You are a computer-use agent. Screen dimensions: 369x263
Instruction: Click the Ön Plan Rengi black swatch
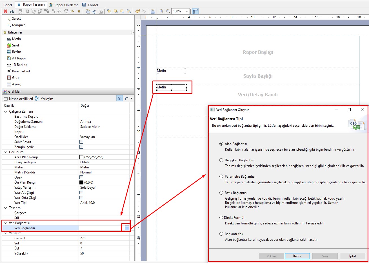[81, 182]
